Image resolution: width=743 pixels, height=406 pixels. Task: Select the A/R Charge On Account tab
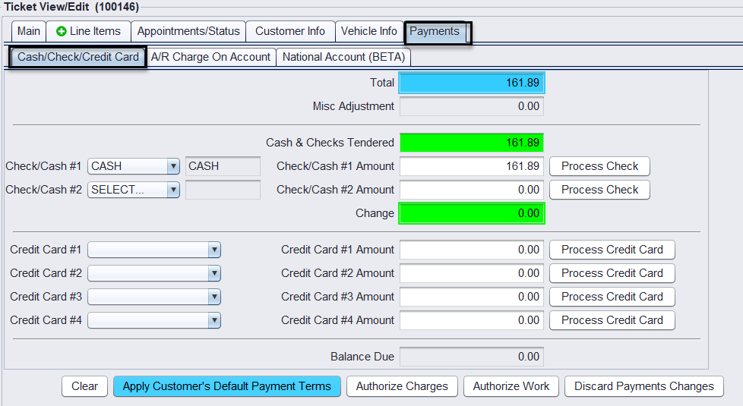click(x=210, y=57)
